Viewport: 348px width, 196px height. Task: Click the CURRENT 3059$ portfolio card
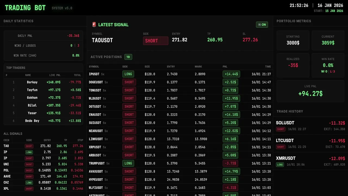[x=328, y=40]
